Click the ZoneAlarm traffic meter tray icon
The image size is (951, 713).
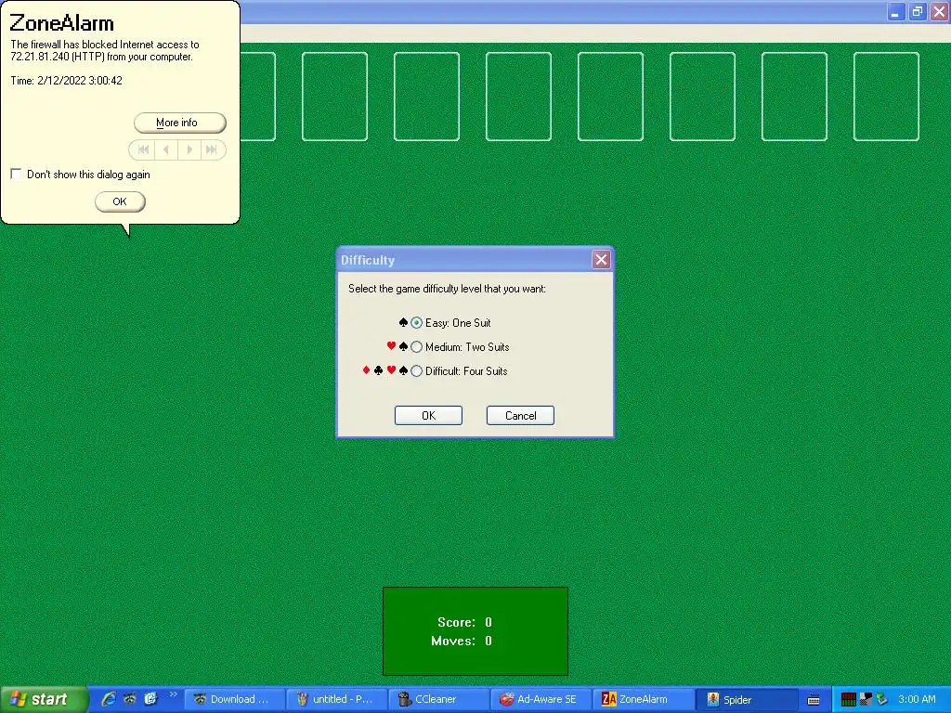point(849,700)
